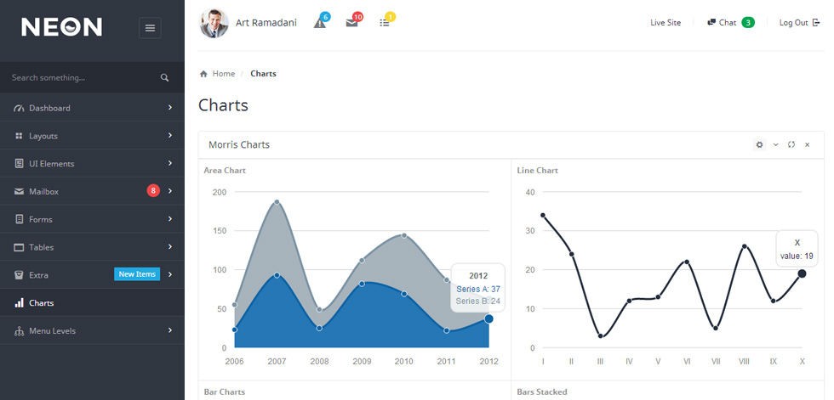Open the Extra menu item

tap(92, 275)
